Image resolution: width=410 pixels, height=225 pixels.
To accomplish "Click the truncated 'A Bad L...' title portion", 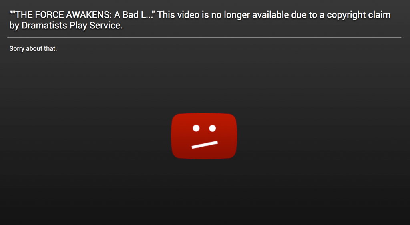I will pyautogui.click(x=133, y=15).
